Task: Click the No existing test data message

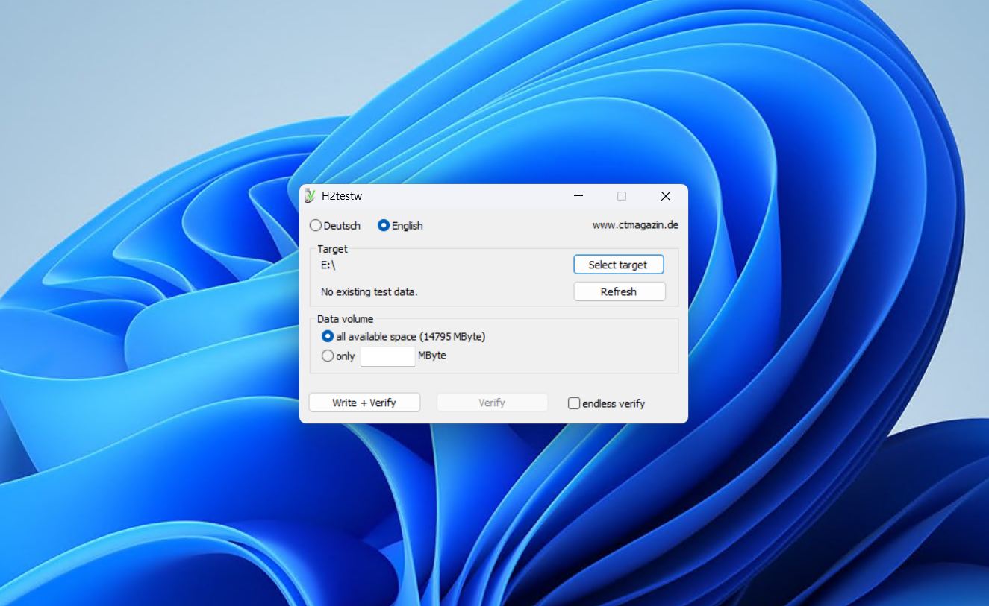Action: coord(369,291)
